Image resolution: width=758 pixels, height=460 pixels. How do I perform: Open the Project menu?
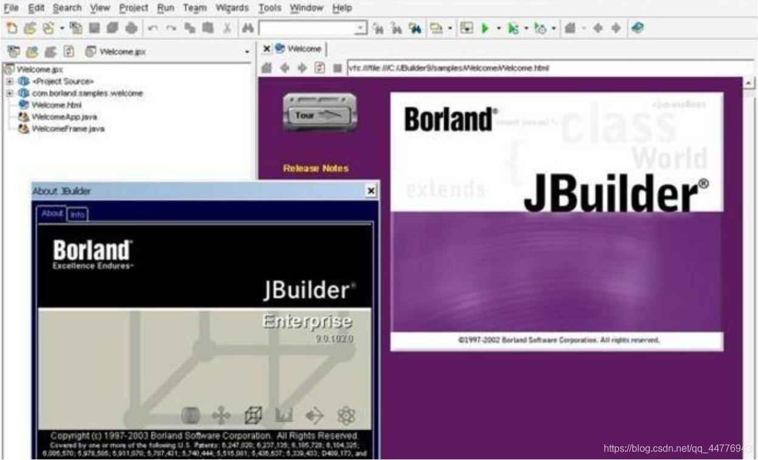(x=134, y=8)
